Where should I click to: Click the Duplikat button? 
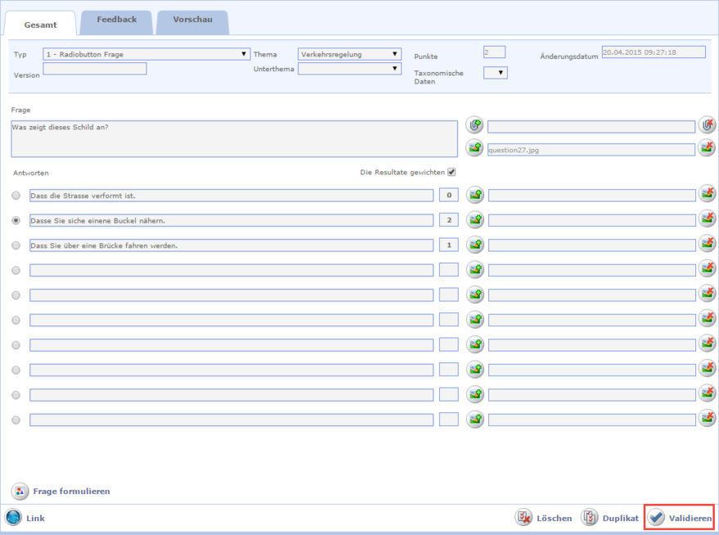(610, 518)
